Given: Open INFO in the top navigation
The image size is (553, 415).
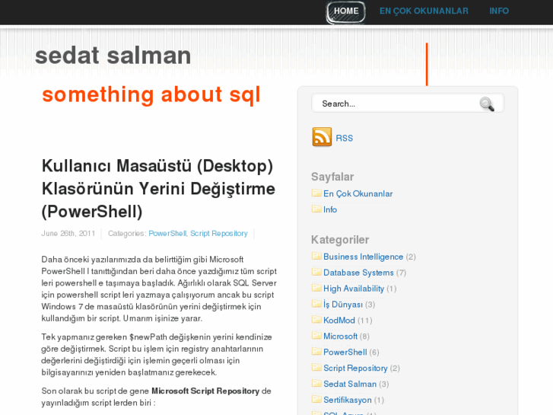Looking at the screenshot, I should coord(499,11).
